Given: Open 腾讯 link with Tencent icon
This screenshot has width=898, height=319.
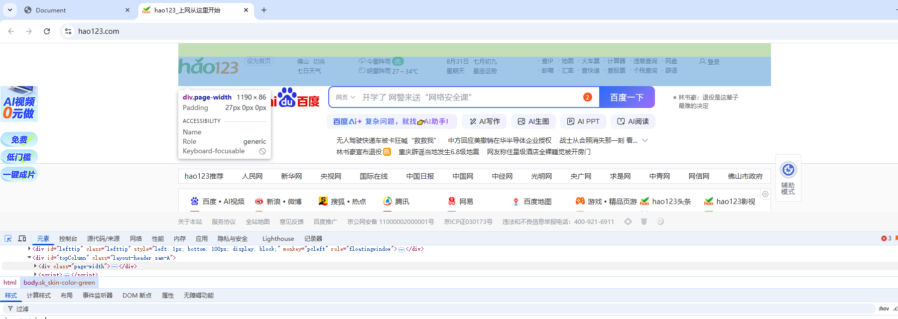Looking at the screenshot, I should (396, 202).
